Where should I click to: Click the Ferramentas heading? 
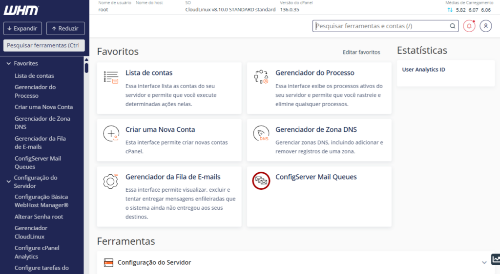126,241
